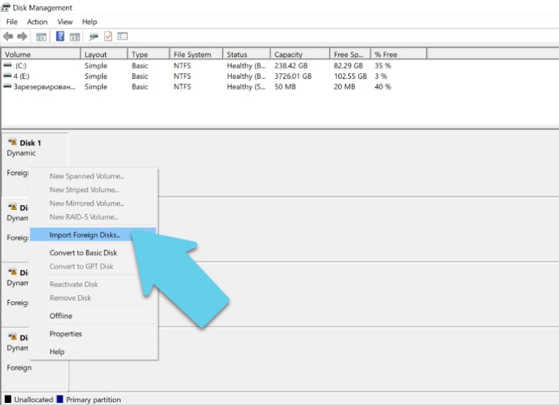Toggle the Show/Hide Action Pane icon

click(74, 37)
